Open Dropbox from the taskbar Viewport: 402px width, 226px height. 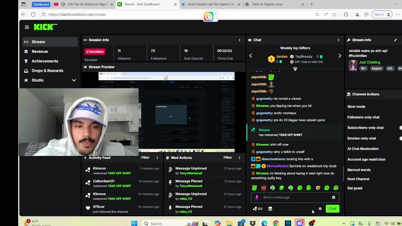253,223
